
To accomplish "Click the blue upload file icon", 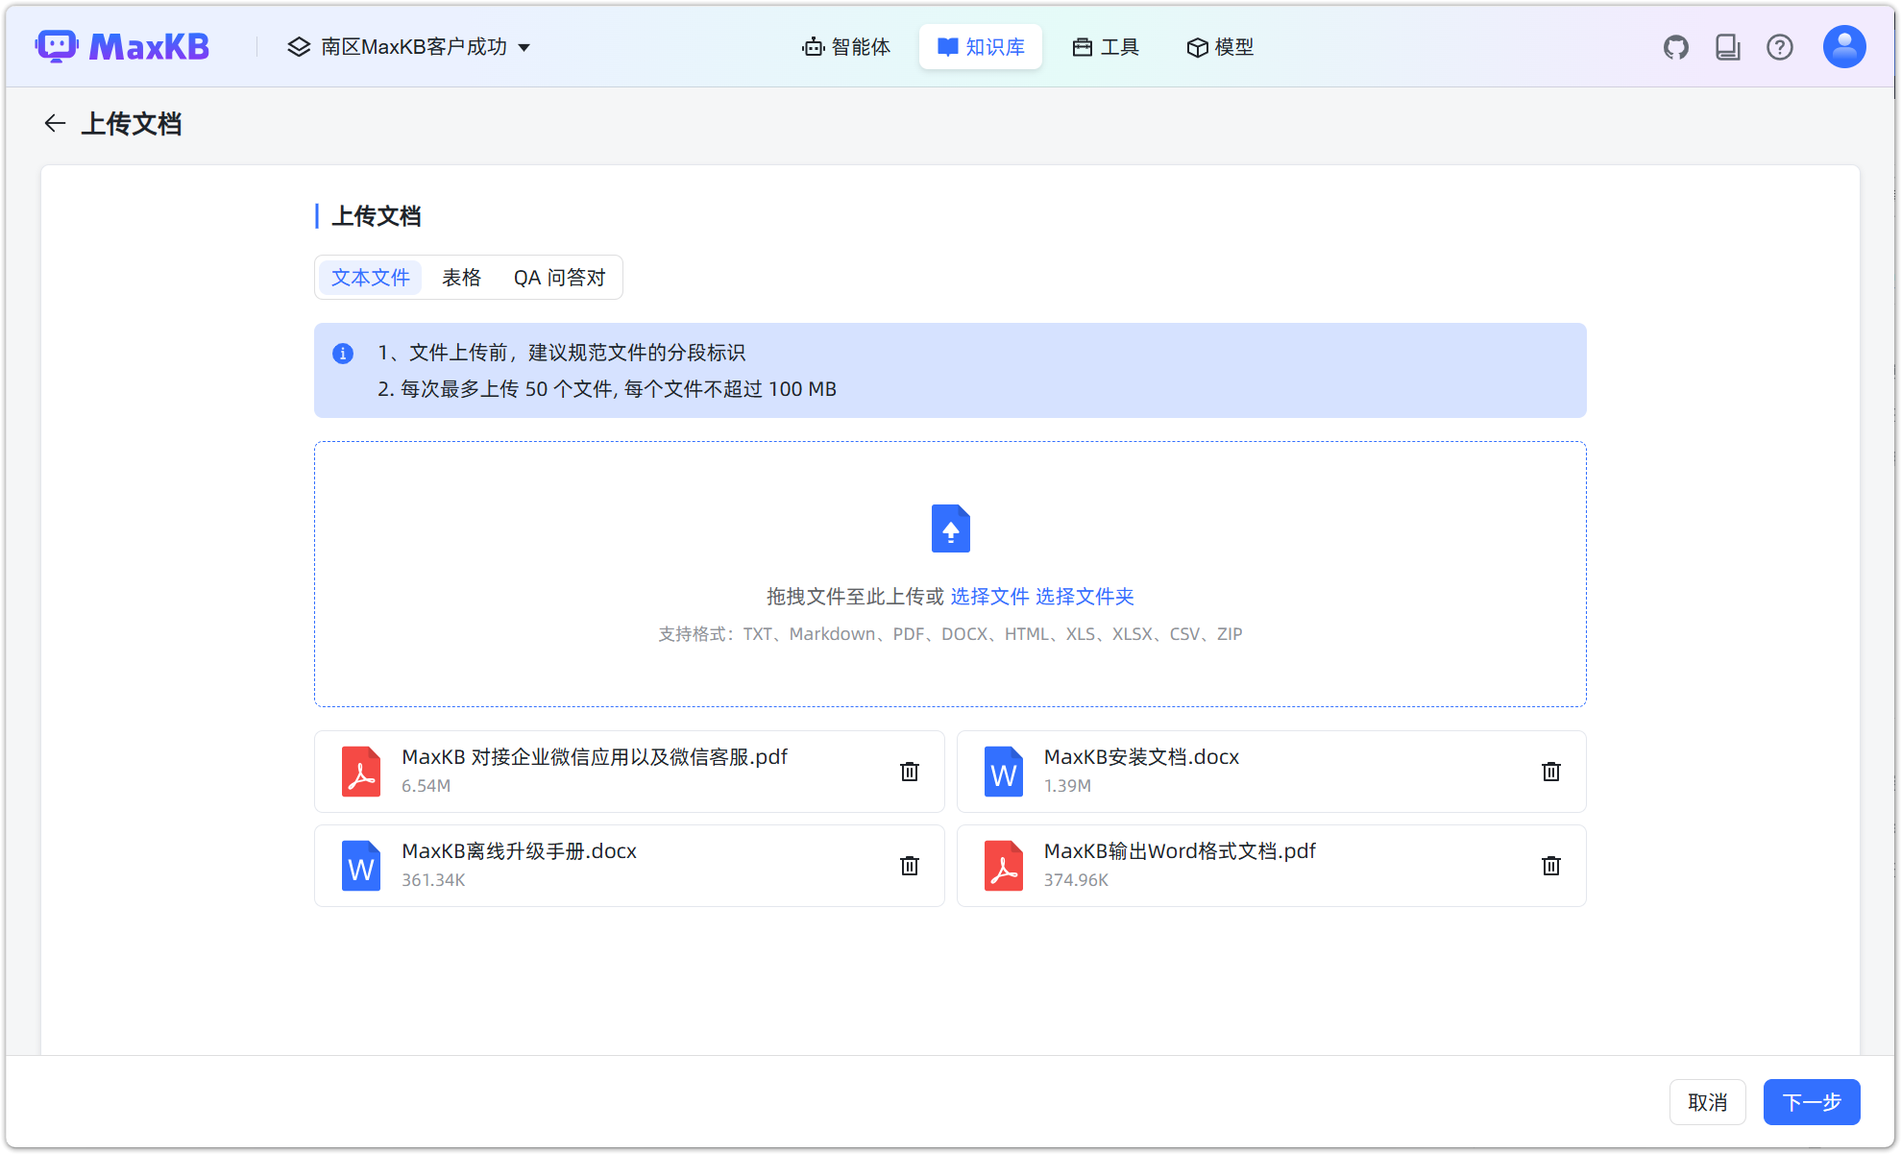I will (950, 528).
